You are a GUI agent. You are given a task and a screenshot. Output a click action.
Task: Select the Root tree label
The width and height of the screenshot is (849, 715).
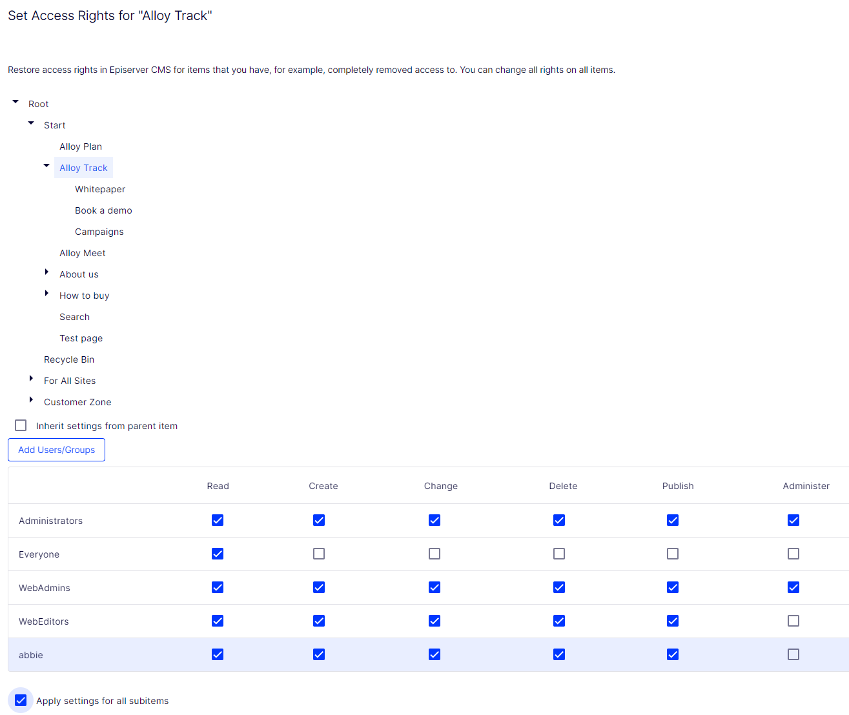coord(38,104)
